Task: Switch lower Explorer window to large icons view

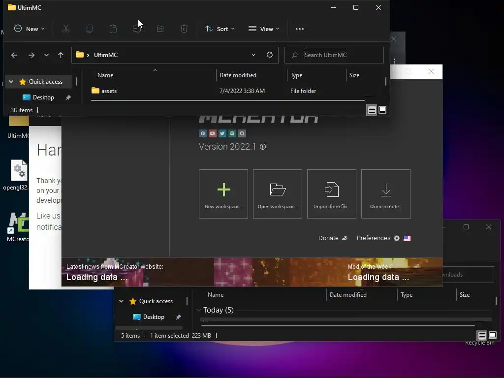Action: click(x=492, y=336)
